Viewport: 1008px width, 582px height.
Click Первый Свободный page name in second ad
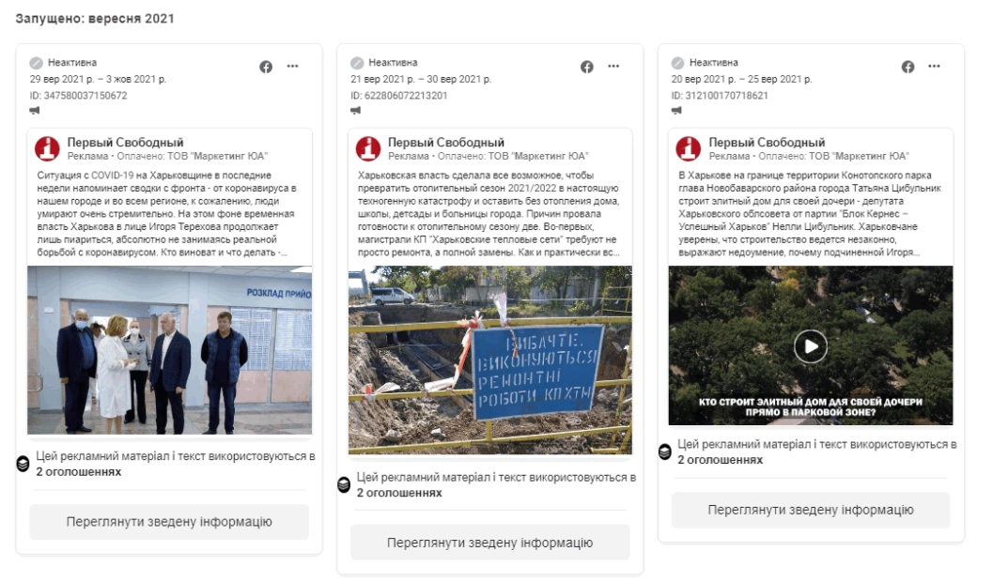coord(446,143)
